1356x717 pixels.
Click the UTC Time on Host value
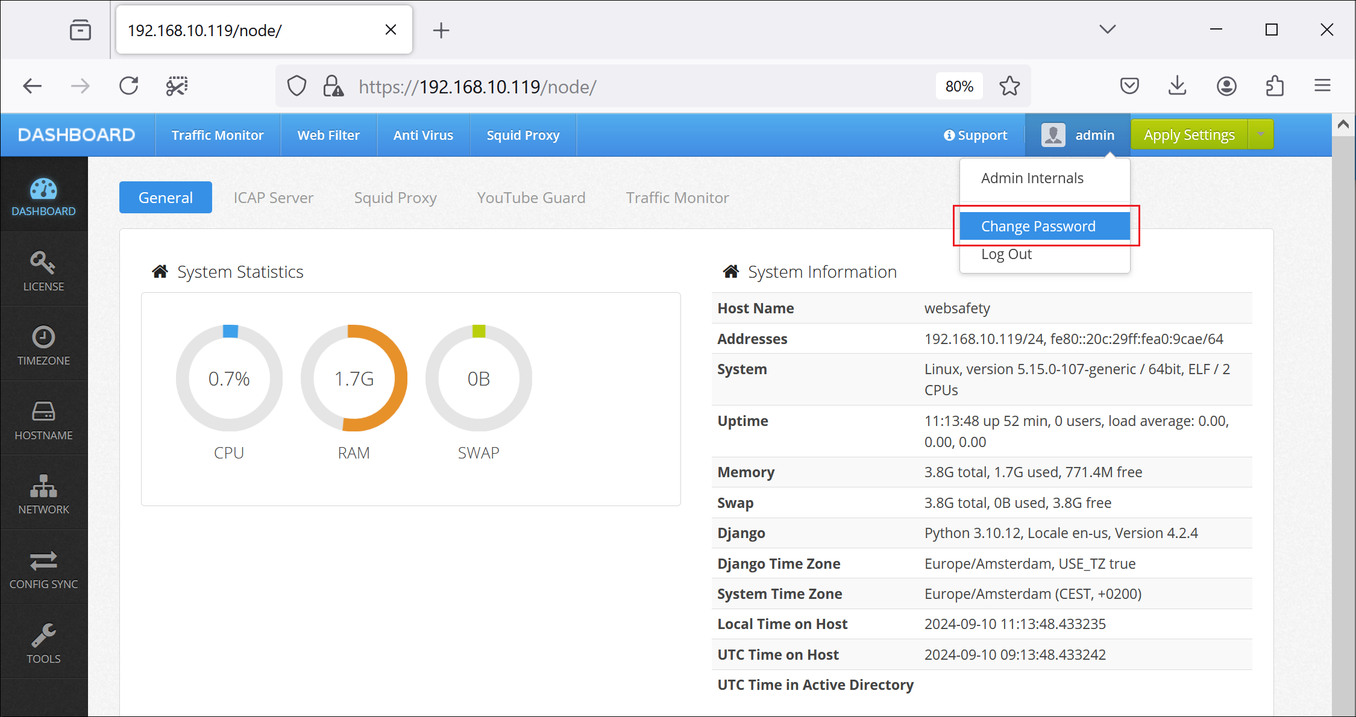(x=1015, y=654)
